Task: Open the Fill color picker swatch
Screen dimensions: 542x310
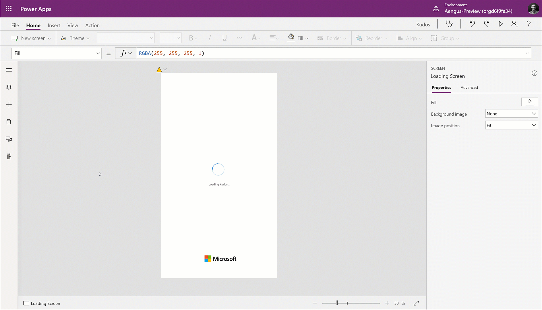Action: point(529,102)
